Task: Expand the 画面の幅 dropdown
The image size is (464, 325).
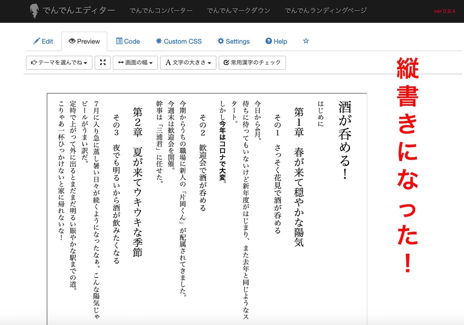Action: (x=135, y=63)
